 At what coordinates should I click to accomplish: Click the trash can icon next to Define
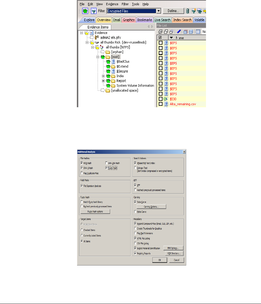pos(187,11)
